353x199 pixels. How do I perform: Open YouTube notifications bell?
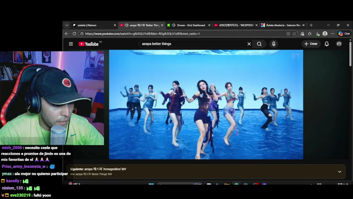click(327, 44)
